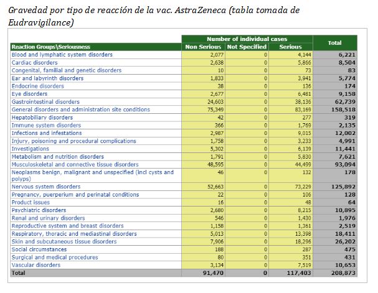Open Gastrointestinal disorders link
Viewport: 378px width, 293px height.
pos(45,102)
